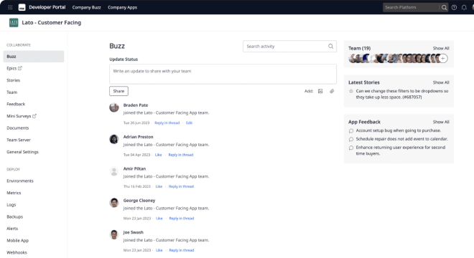Open 'Enhance returning user experience' feedback
474x258 pixels.
[x=401, y=150]
